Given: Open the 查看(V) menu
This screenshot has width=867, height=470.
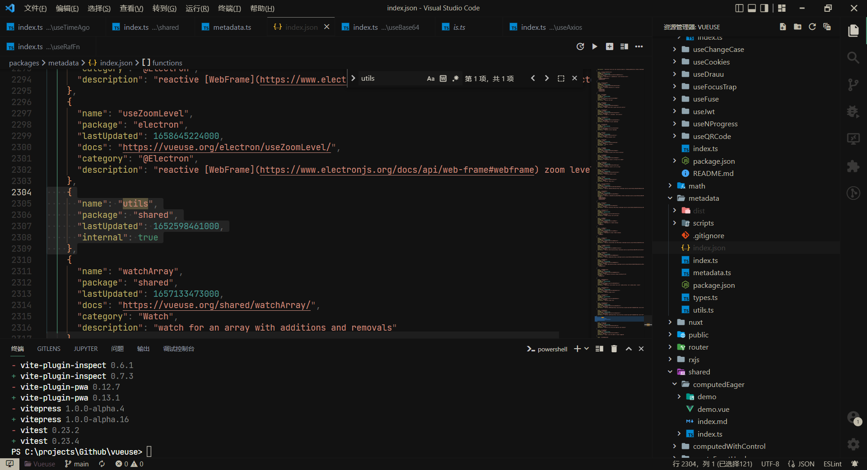Looking at the screenshot, I should [x=131, y=8].
